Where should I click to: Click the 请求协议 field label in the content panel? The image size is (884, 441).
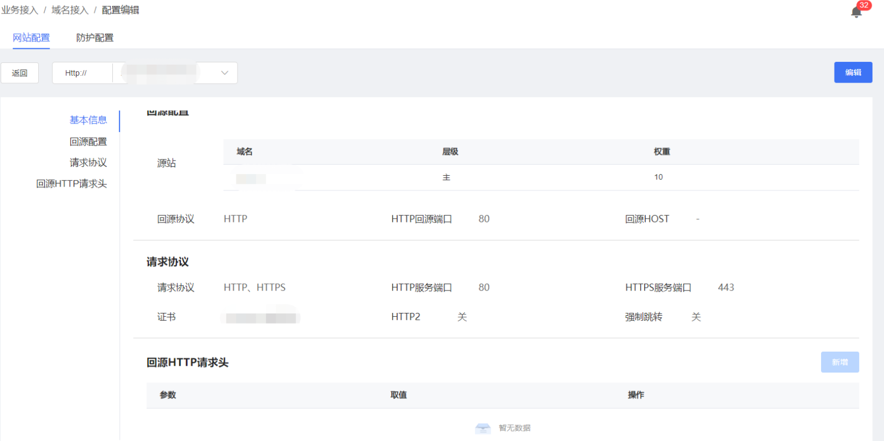pyautogui.click(x=176, y=288)
